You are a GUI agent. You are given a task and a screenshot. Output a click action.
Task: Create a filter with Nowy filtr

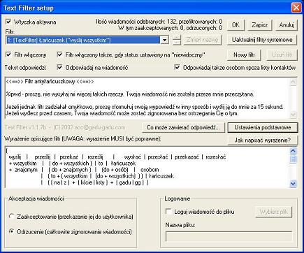[x=244, y=55]
